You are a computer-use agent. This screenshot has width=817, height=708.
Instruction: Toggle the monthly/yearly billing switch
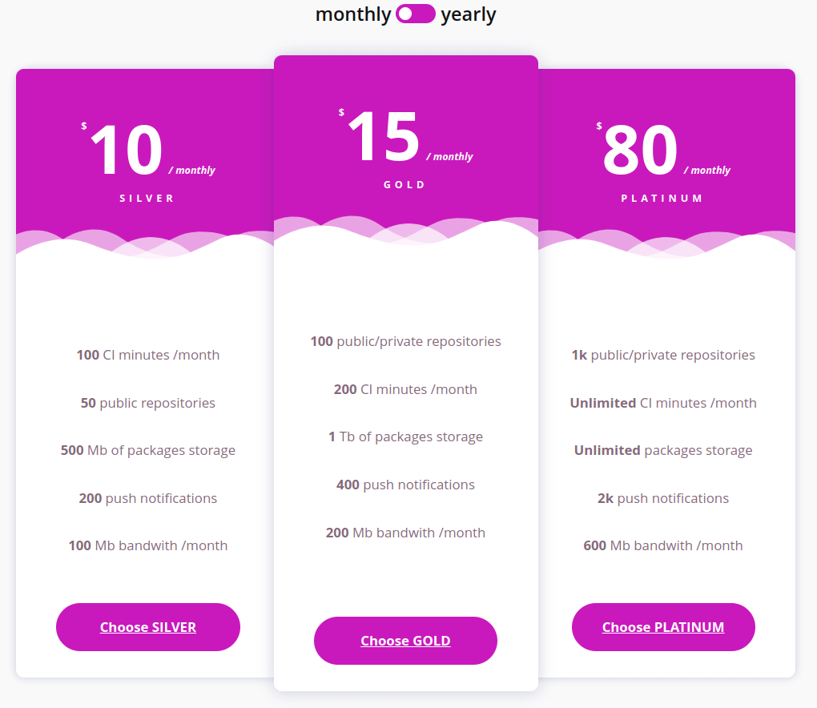tap(415, 14)
